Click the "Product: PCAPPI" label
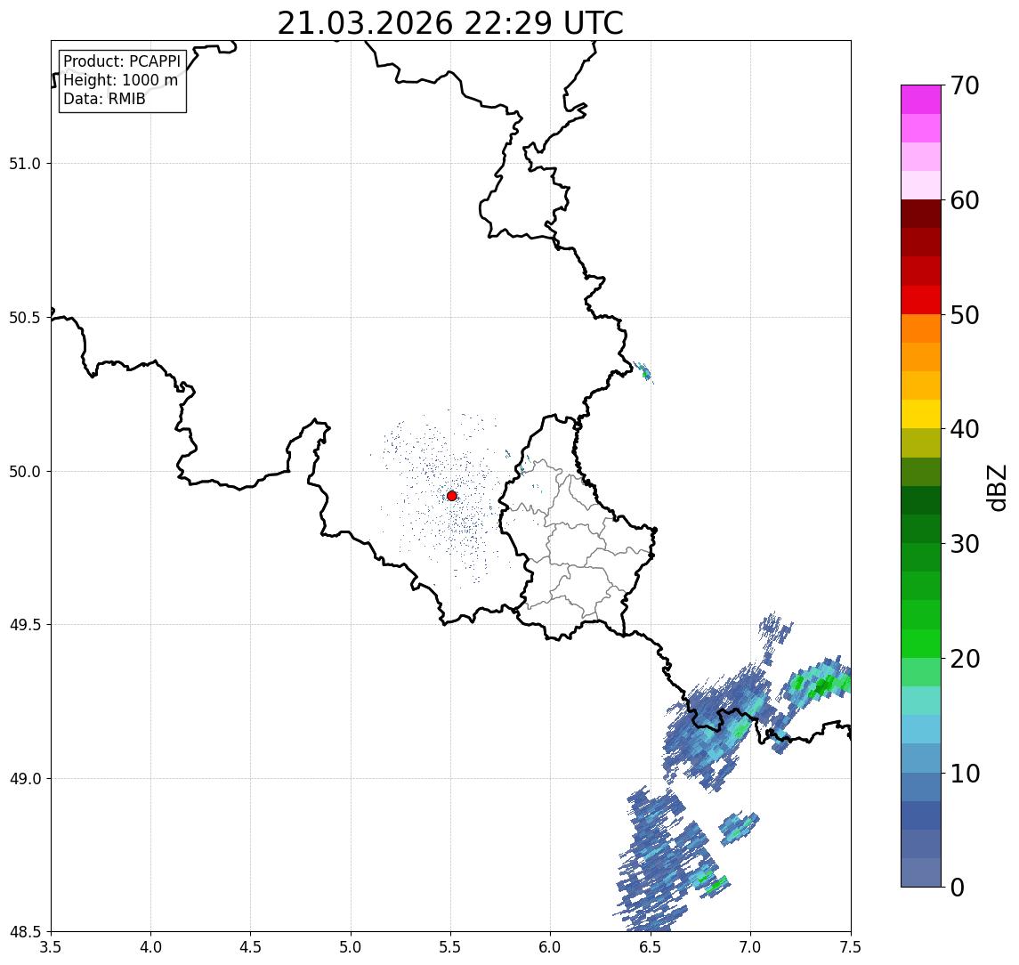This screenshot has width=1019, height=965. [122, 61]
